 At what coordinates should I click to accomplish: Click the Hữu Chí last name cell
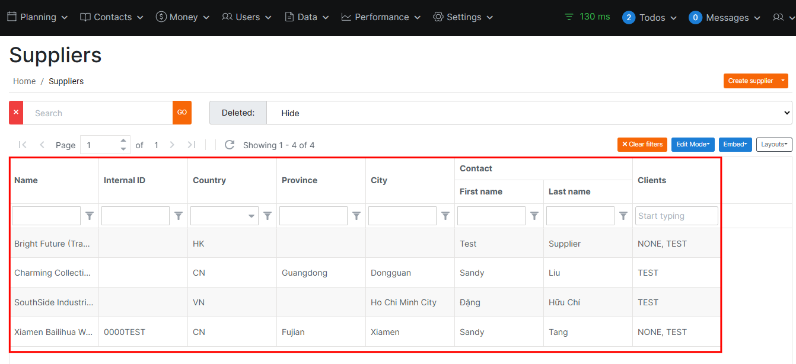(588, 302)
